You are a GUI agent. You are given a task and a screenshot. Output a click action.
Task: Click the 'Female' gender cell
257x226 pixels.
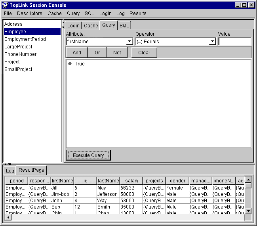click(177, 188)
